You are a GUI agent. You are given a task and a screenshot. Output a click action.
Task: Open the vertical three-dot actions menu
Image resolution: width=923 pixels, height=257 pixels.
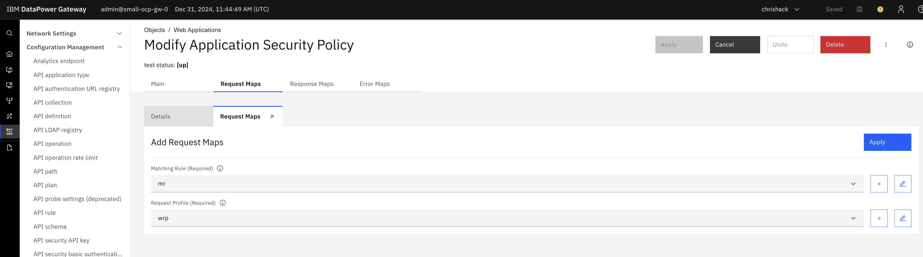click(886, 45)
